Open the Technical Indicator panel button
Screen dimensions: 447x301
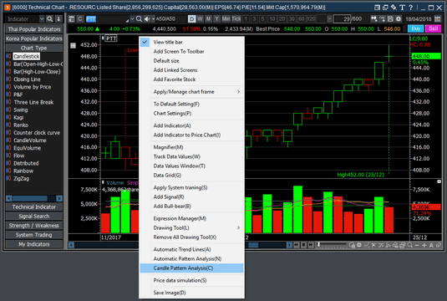pyautogui.click(x=34, y=207)
